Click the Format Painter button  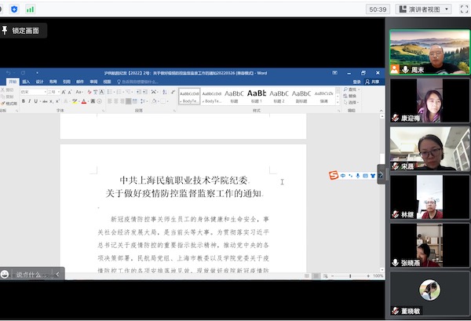tap(9, 104)
